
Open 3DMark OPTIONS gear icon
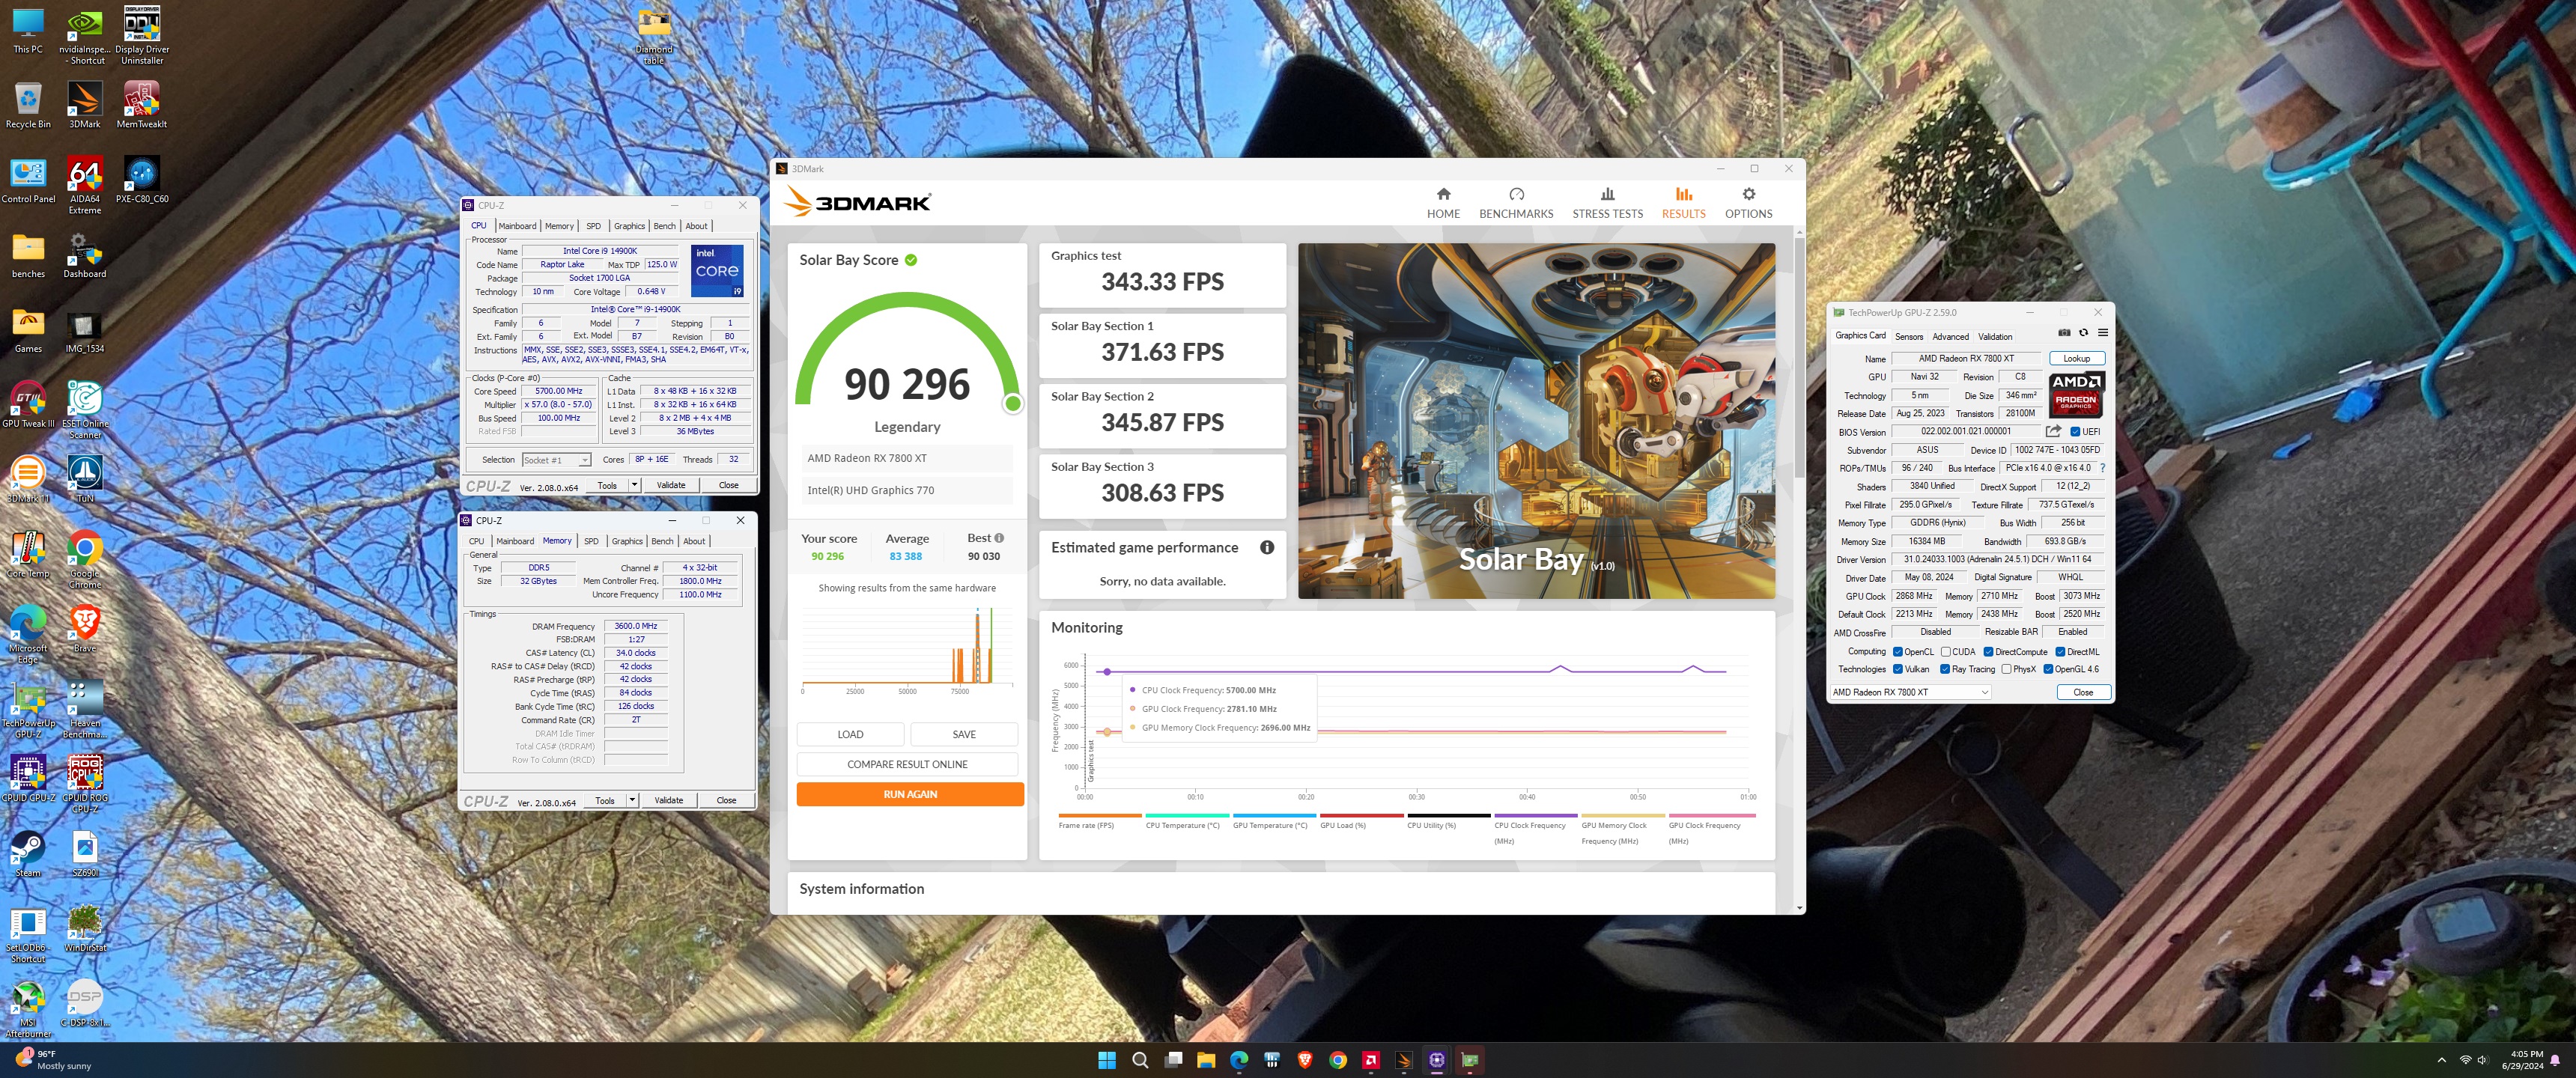point(1748,194)
